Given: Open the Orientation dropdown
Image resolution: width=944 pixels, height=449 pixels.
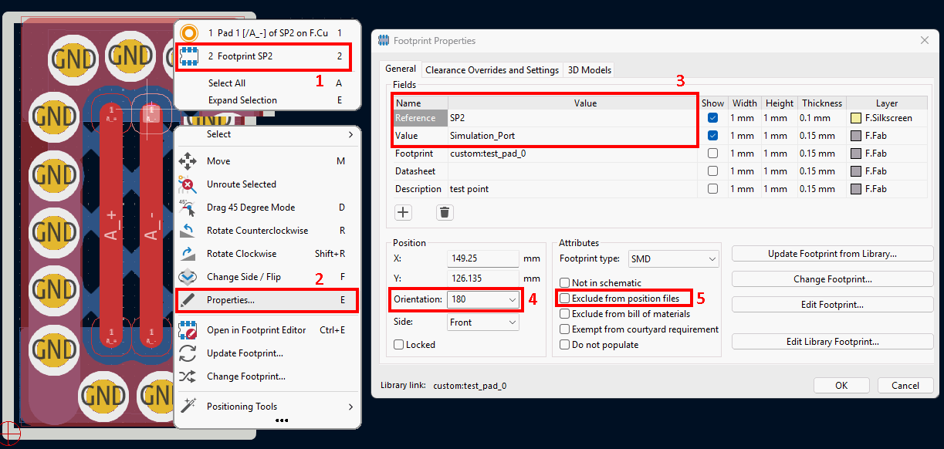Looking at the screenshot, I should 512,299.
